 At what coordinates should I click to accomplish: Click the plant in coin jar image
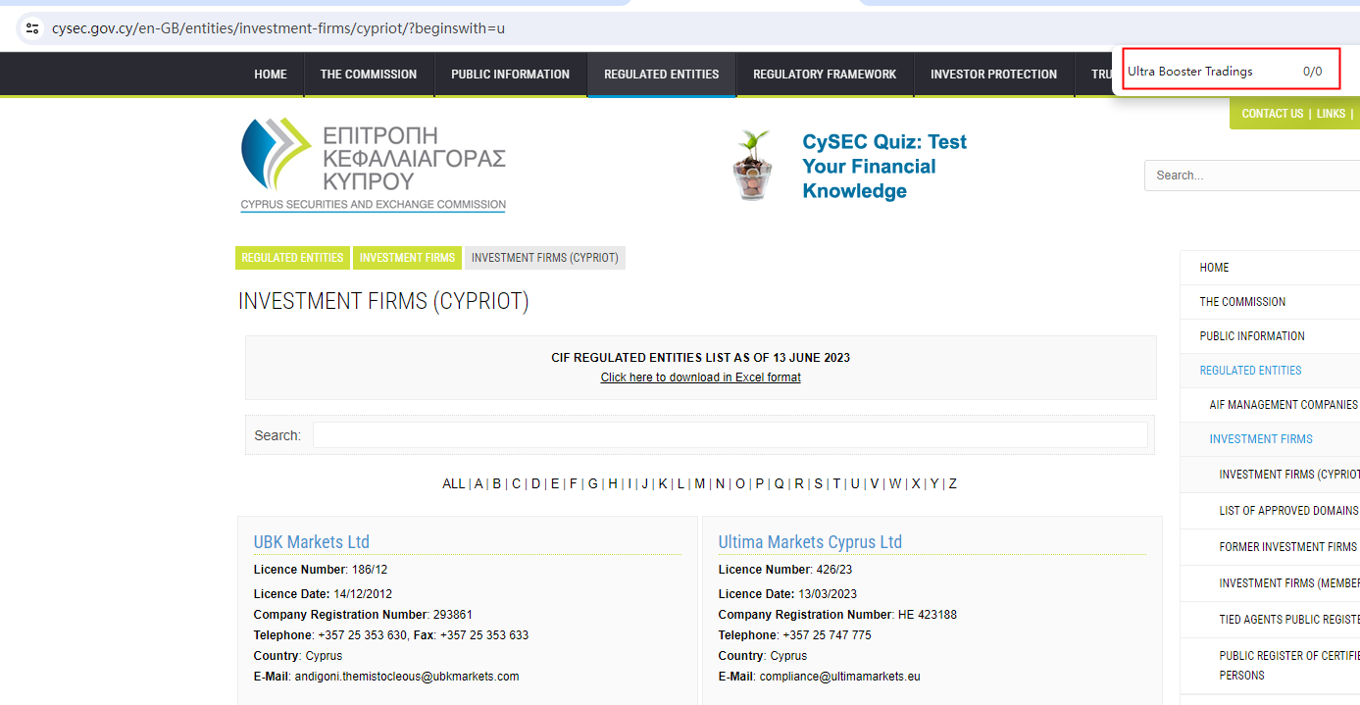(752, 165)
